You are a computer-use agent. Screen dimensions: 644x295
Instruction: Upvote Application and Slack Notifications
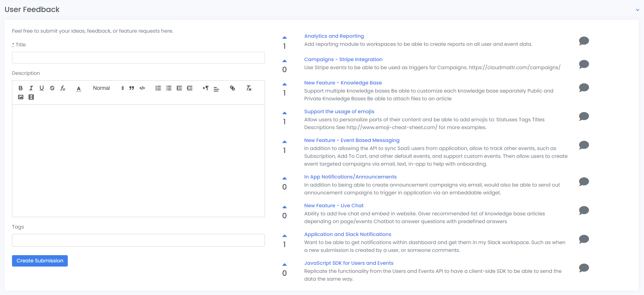coord(285,236)
